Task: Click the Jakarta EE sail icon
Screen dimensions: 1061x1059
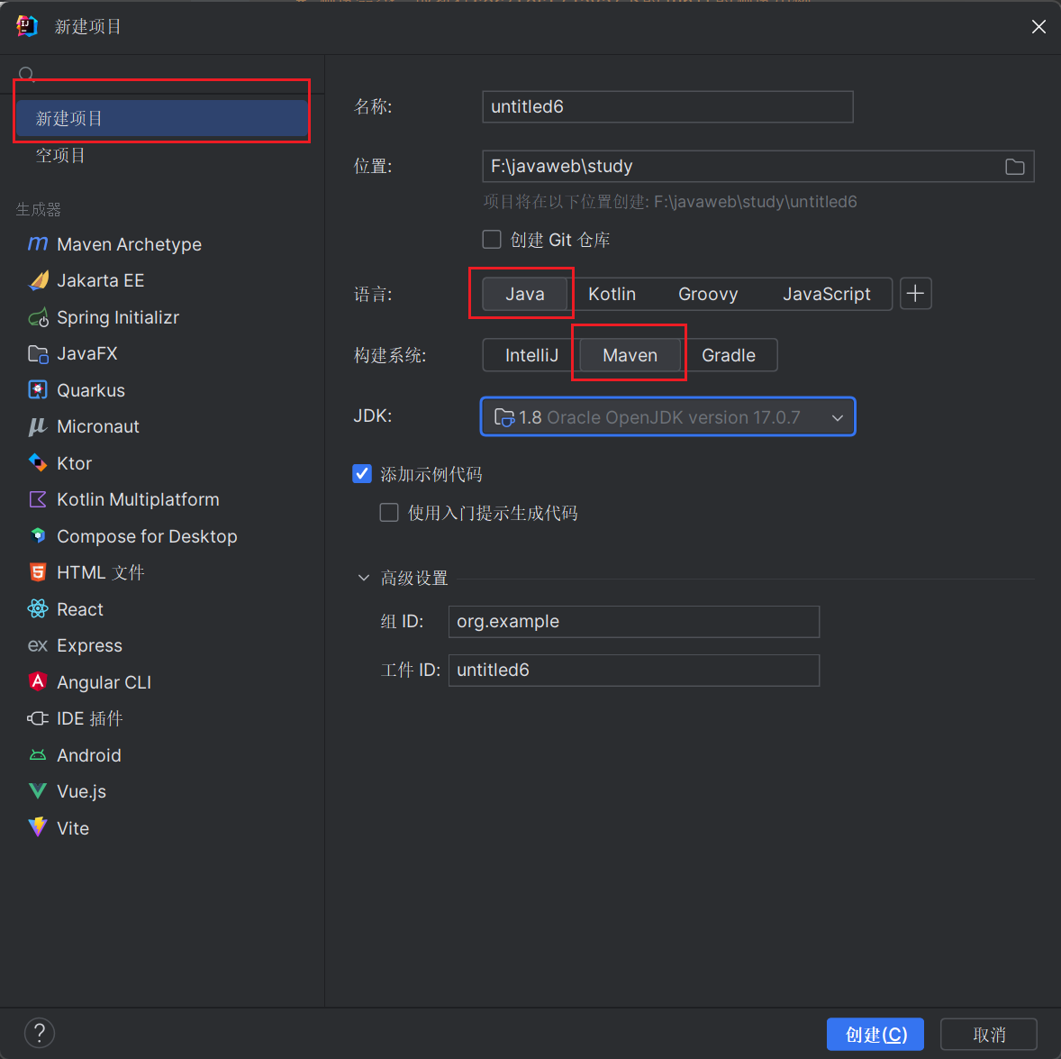Action: point(38,280)
